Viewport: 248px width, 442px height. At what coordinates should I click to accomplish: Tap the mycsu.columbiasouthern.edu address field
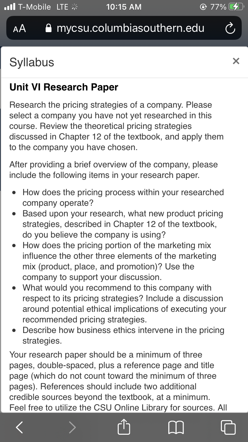pyautogui.click(x=125, y=28)
